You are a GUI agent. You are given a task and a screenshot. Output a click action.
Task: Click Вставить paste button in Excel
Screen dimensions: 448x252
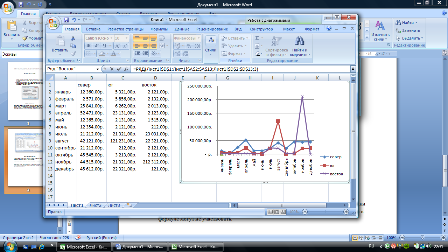[60, 45]
